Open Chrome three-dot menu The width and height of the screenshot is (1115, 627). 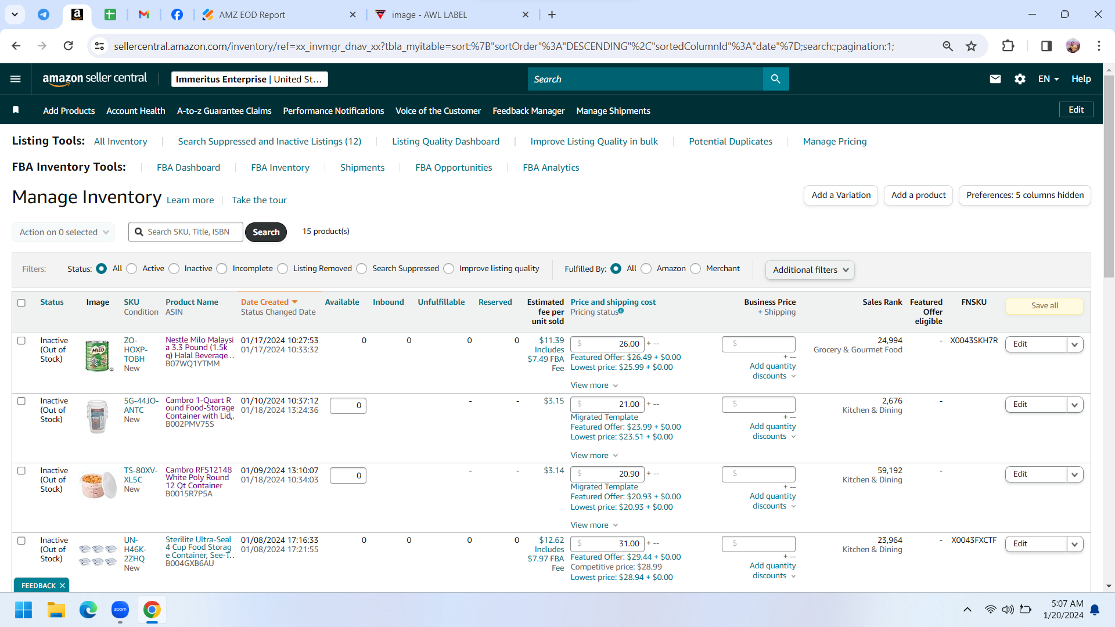coord(1099,46)
